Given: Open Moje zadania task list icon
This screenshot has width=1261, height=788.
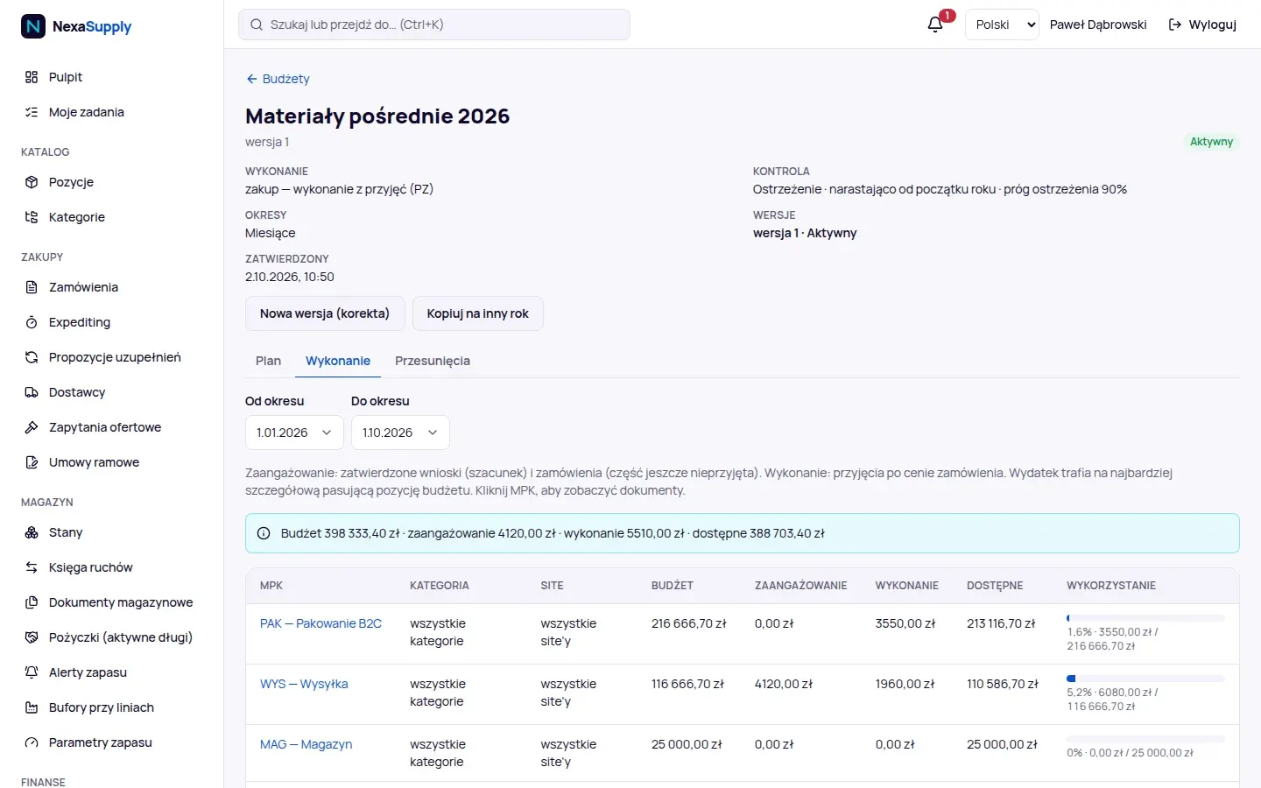Looking at the screenshot, I should coord(32,112).
